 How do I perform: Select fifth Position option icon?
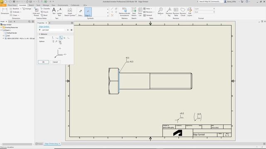coord(68,38)
